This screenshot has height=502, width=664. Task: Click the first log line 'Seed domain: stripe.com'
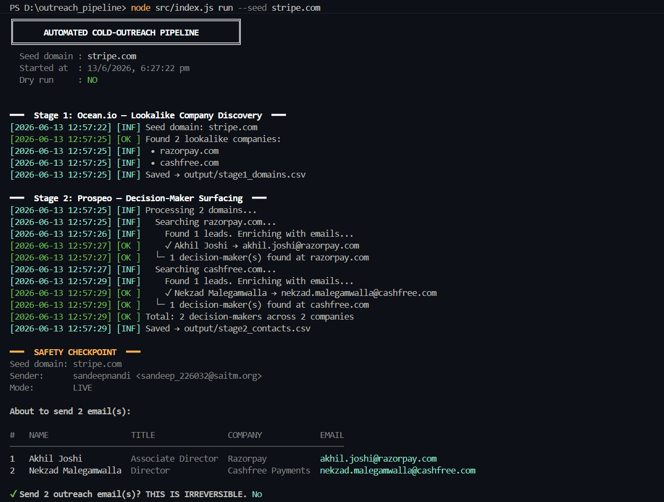pos(201,127)
